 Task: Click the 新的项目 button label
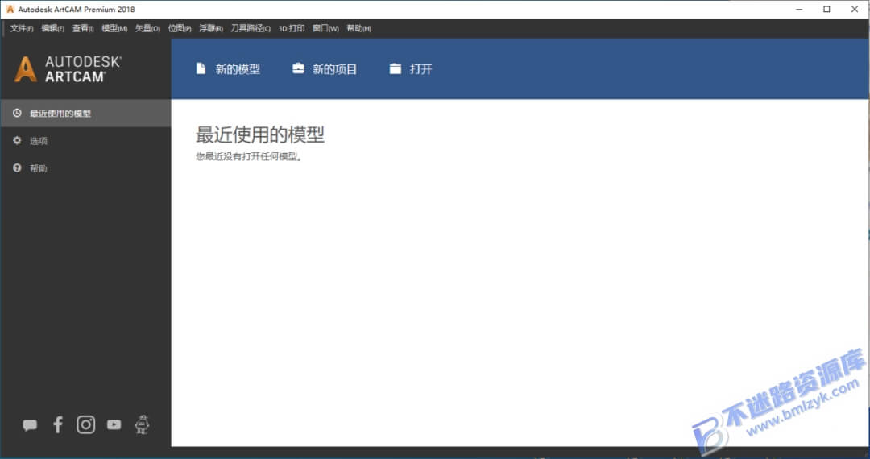334,69
